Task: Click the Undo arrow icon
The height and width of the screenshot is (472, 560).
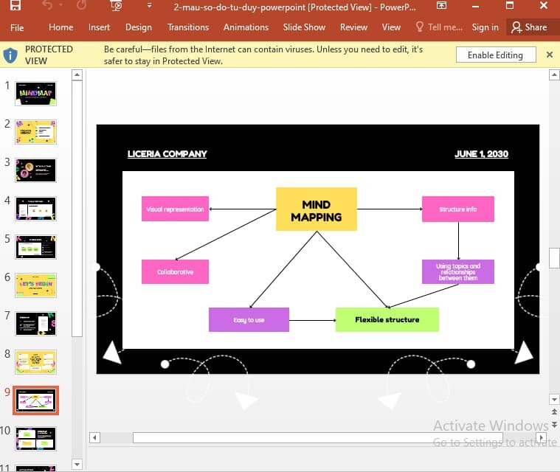Action: [x=47, y=5]
